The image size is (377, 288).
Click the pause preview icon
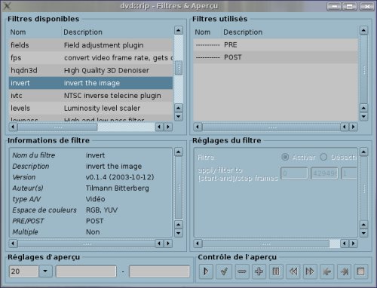coord(276,271)
